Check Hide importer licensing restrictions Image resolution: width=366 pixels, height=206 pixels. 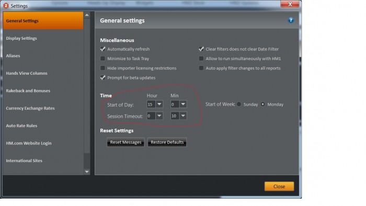pos(102,68)
